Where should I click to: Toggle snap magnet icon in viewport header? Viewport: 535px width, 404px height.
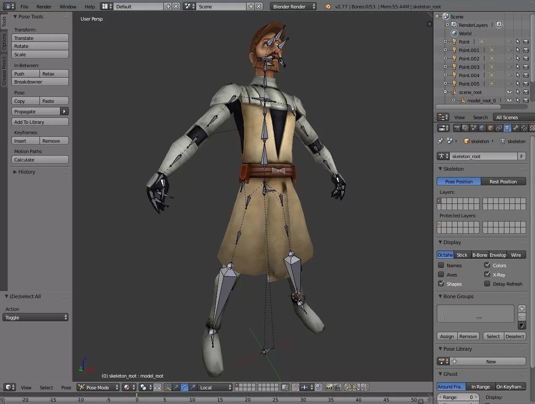(296, 387)
